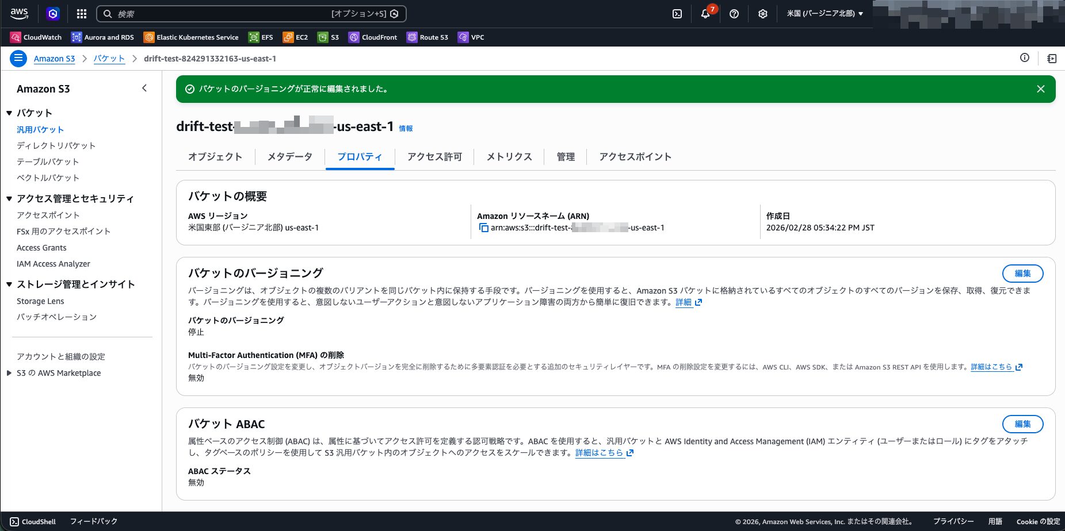Screen dimensions: 1065x531
Task: Open the CloudWatch shortcut in favorites bar
Action: 36,37
